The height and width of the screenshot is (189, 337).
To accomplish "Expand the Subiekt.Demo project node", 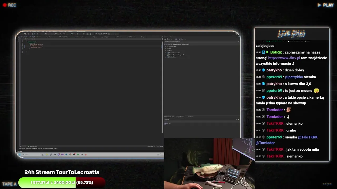I will (166, 57).
